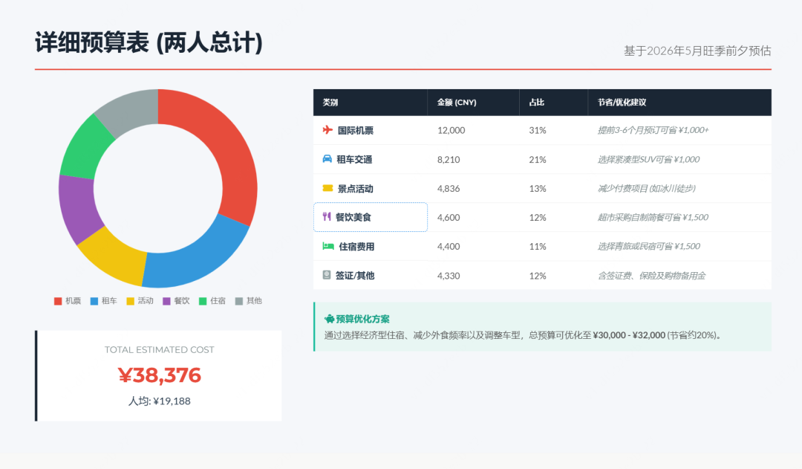The height and width of the screenshot is (469, 802).
Task: Select the car icon next to 租车交通
Action: [327, 159]
